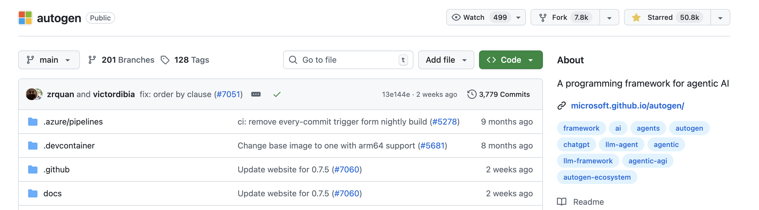Select the agentic-agi topic tag

[648, 161]
